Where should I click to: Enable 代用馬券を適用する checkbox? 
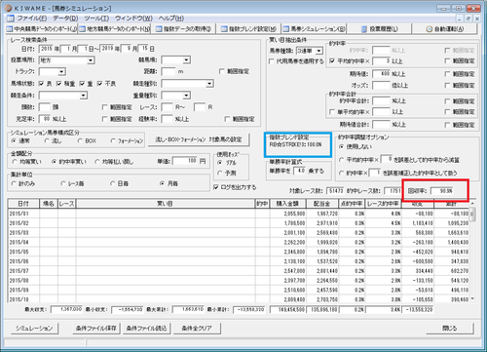(271, 61)
